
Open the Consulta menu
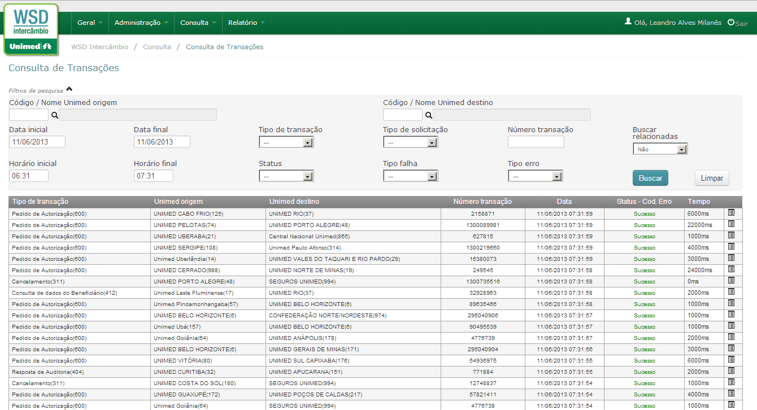pyautogui.click(x=198, y=23)
